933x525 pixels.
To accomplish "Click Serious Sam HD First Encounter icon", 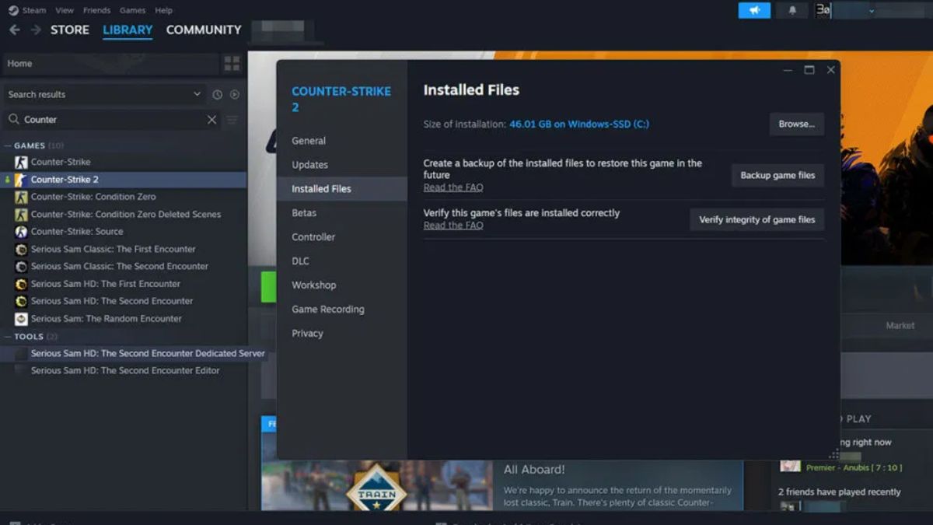I will click(21, 284).
